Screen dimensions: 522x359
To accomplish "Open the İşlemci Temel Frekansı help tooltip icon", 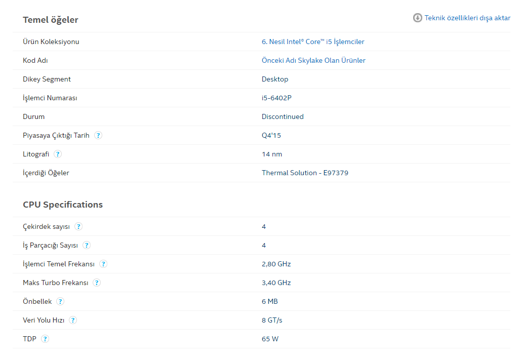I will (103, 264).
